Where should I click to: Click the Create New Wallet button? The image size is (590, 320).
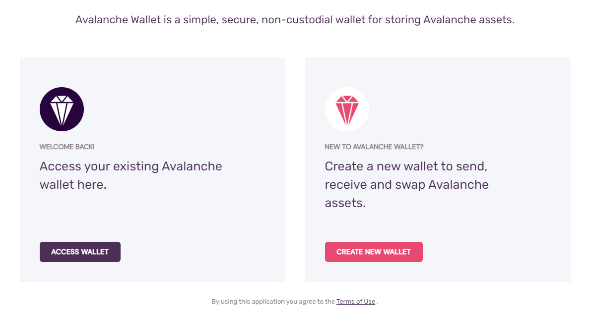click(374, 252)
